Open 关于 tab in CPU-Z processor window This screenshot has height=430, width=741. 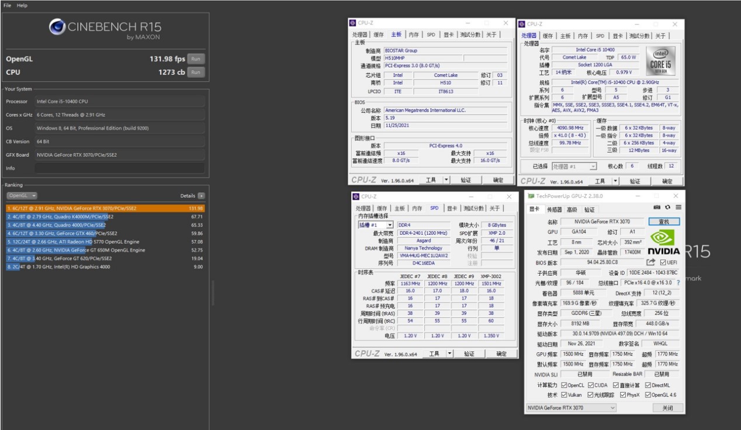coord(660,36)
